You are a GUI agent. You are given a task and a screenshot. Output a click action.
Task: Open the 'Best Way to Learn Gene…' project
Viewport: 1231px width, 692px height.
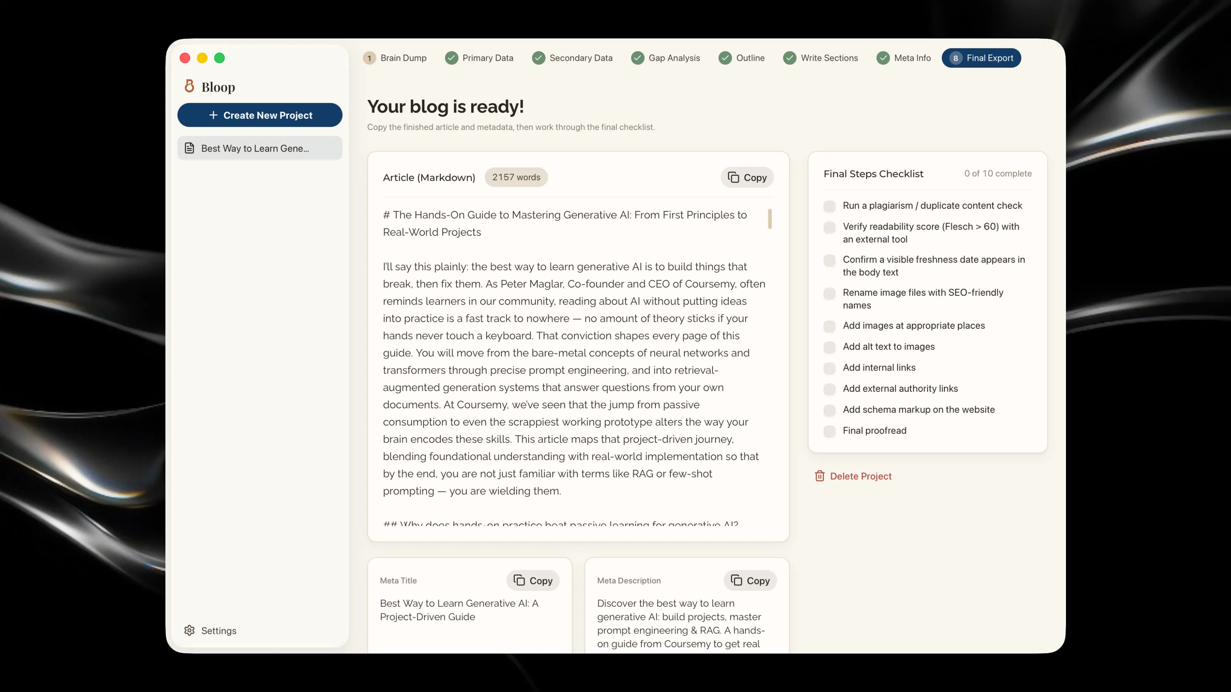pyautogui.click(x=260, y=148)
